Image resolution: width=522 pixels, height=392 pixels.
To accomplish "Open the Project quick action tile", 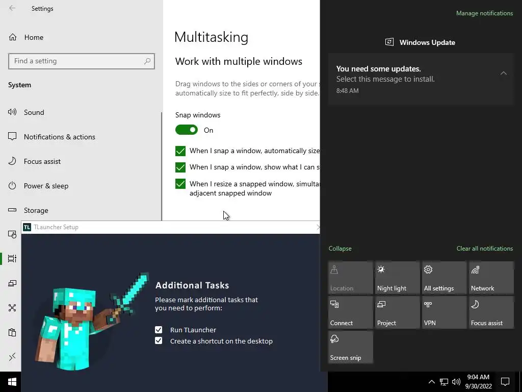I will [397, 312].
